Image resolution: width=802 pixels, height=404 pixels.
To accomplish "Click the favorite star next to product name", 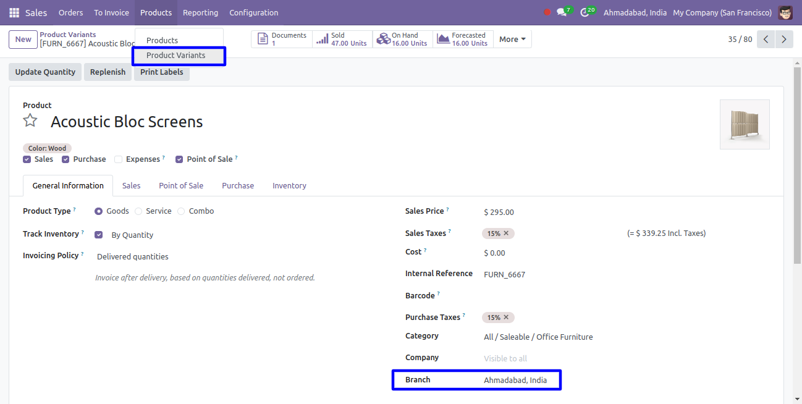I will [x=30, y=120].
